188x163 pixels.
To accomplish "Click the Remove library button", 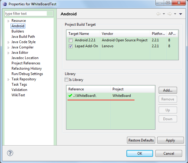I will coord(168,99).
